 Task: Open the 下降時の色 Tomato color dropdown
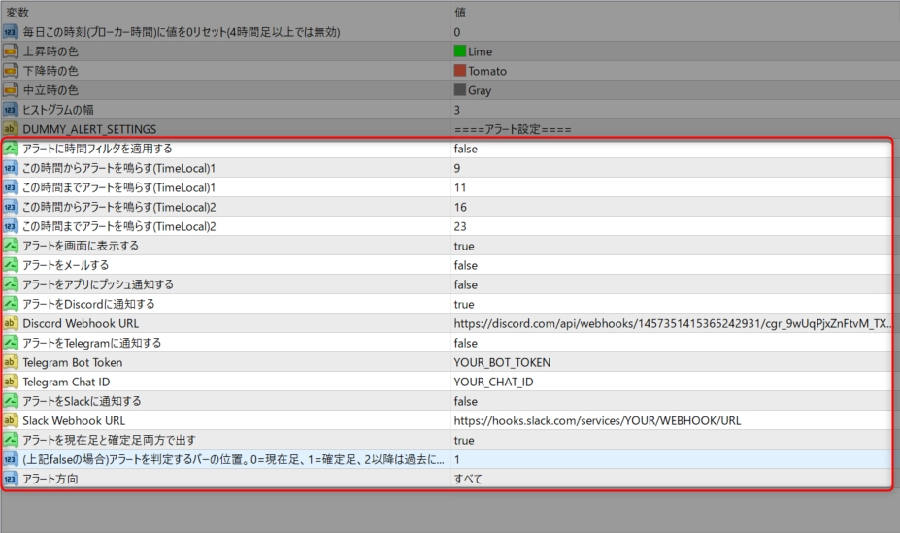670,71
